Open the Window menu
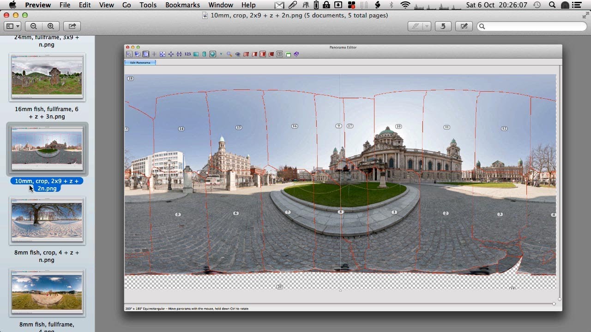The image size is (591, 332). tap(221, 5)
